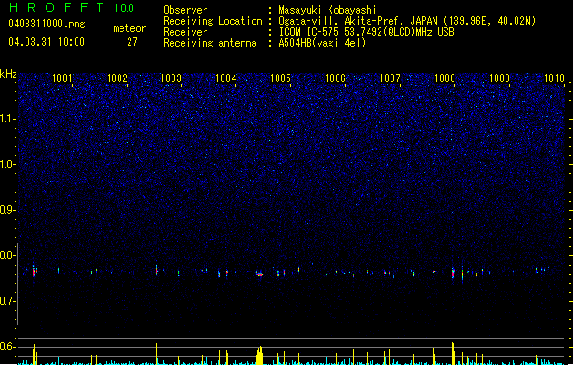Click the 0.7 kHz frequency label
574x365 pixels.
point(8,301)
